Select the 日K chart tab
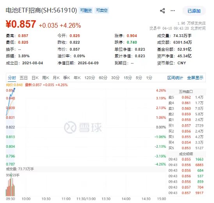Viewport: 214px width, 203px height. click(35, 78)
